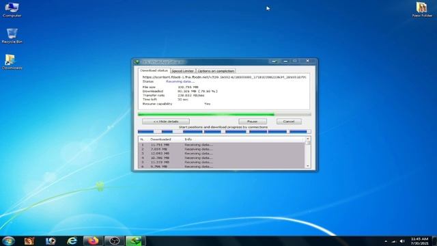This screenshot has height=246, width=437.
Task: Open the Recycle Bin desktop icon
Action: 12,36
